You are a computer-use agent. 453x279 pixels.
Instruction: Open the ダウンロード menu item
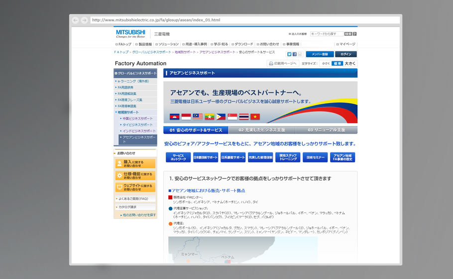click(242, 44)
